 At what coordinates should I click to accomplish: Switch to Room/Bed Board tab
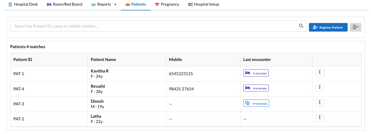pos(64,4)
